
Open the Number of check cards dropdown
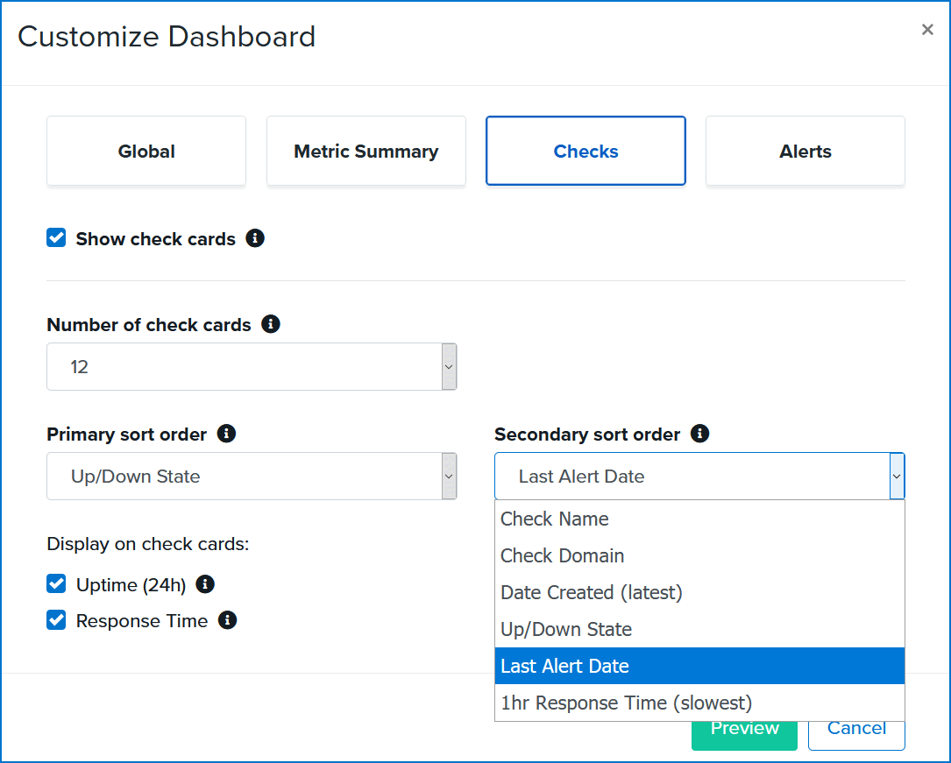pyautogui.click(x=447, y=366)
